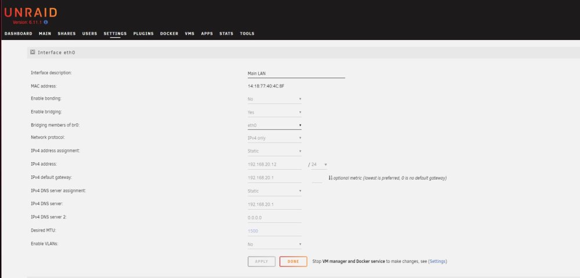Open the Dashboard menu

(x=19, y=34)
